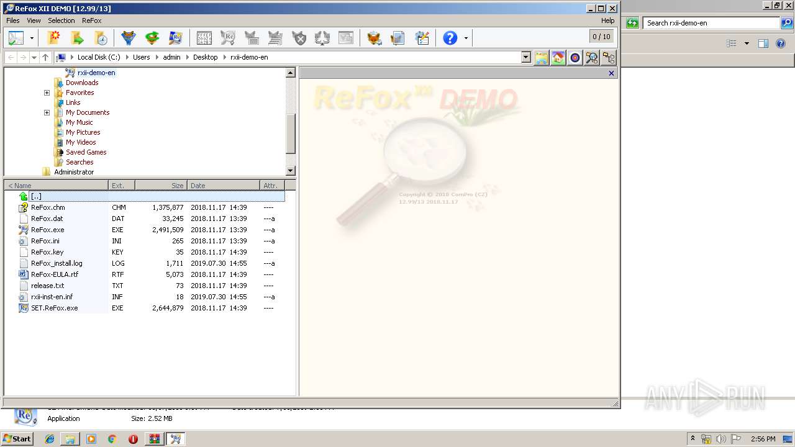Click the grey shield with X icon
This screenshot has width=795, height=447.
click(299, 38)
